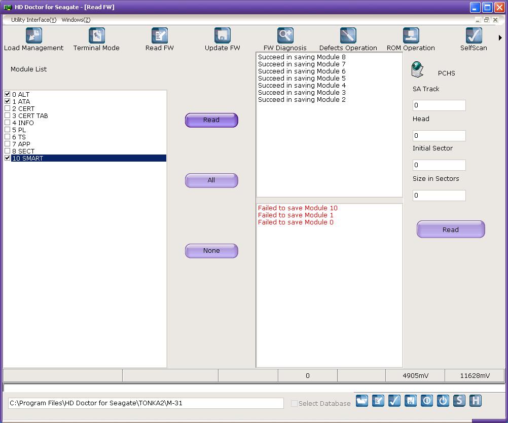Clear module selection with None button
The image size is (508, 423).
(x=211, y=251)
